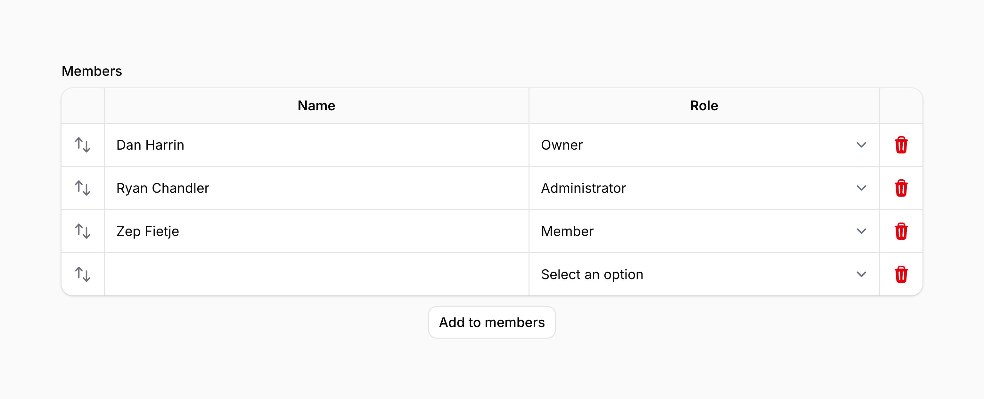Open the 'Select an option' role dropdown
Viewport: 984px width, 399px height.
click(x=704, y=274)
